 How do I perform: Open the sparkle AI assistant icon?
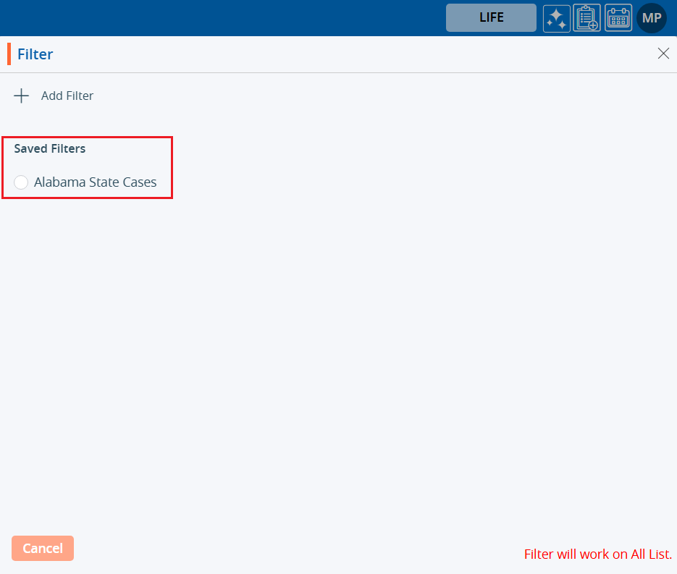click(556, 18)
